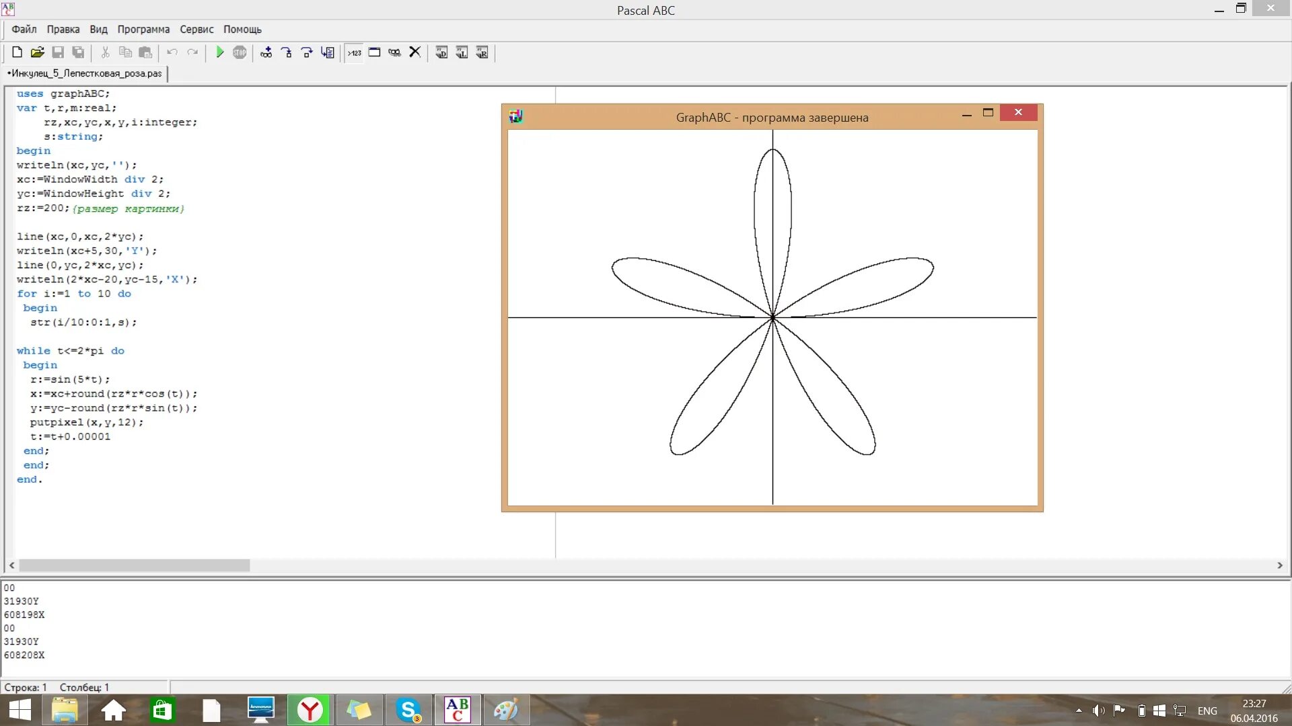Viewport: 1292px width, 726px height.
Task: Open the Файл menu
Action: [x=24, y=30]
